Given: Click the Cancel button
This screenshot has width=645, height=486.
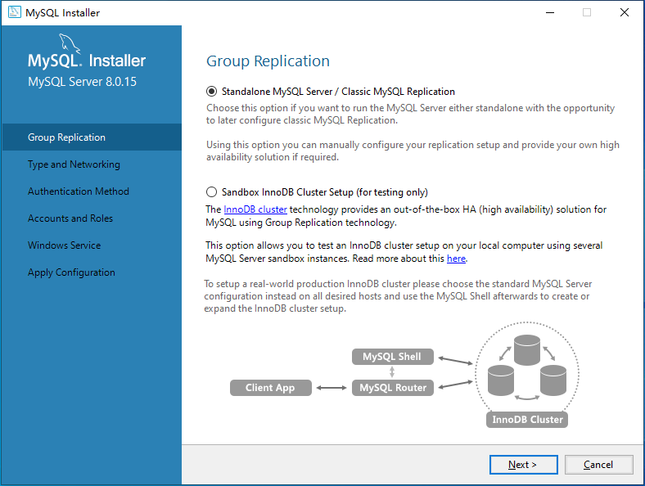Looking at the screenshot, I should (x=598, y=465).
